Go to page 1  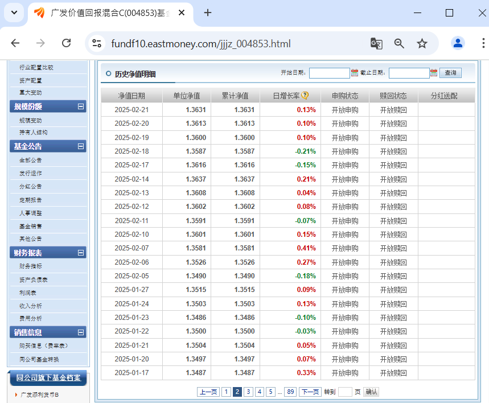227,392
